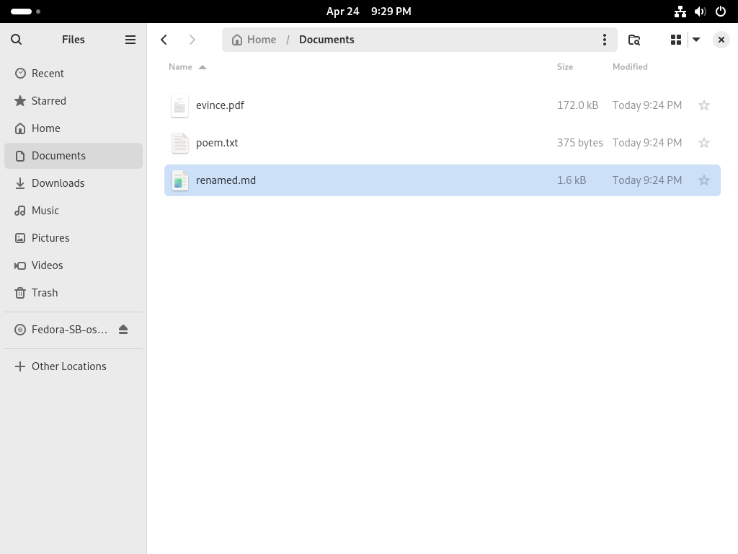Screen dimensions: 738x554
Task: Open Videos in the sidebar
Action: coord(74,265)
